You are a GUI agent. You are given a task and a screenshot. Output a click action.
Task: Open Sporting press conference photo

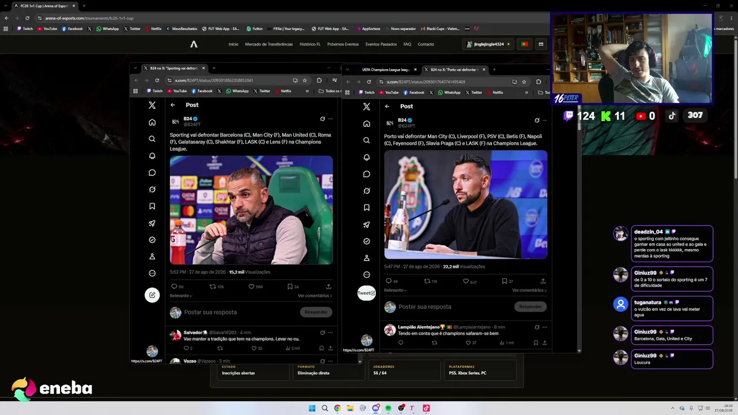pos(251,210)
